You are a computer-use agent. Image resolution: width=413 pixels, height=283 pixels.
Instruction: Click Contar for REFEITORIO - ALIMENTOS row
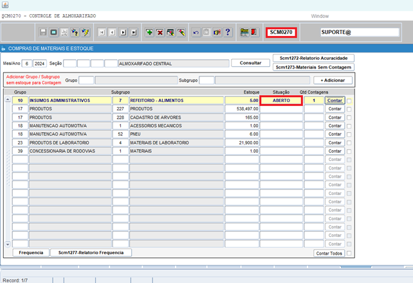pyautogui.click(x=335, y=100)
